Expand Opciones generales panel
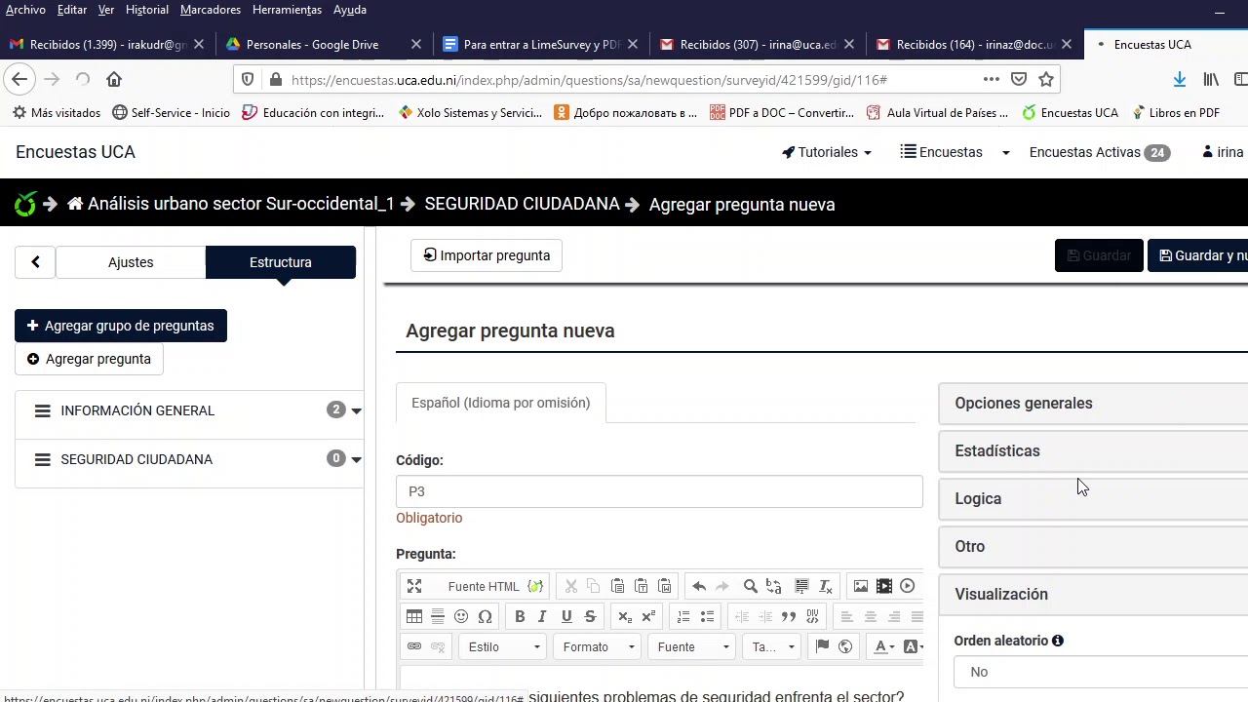 pos(1093,403)
